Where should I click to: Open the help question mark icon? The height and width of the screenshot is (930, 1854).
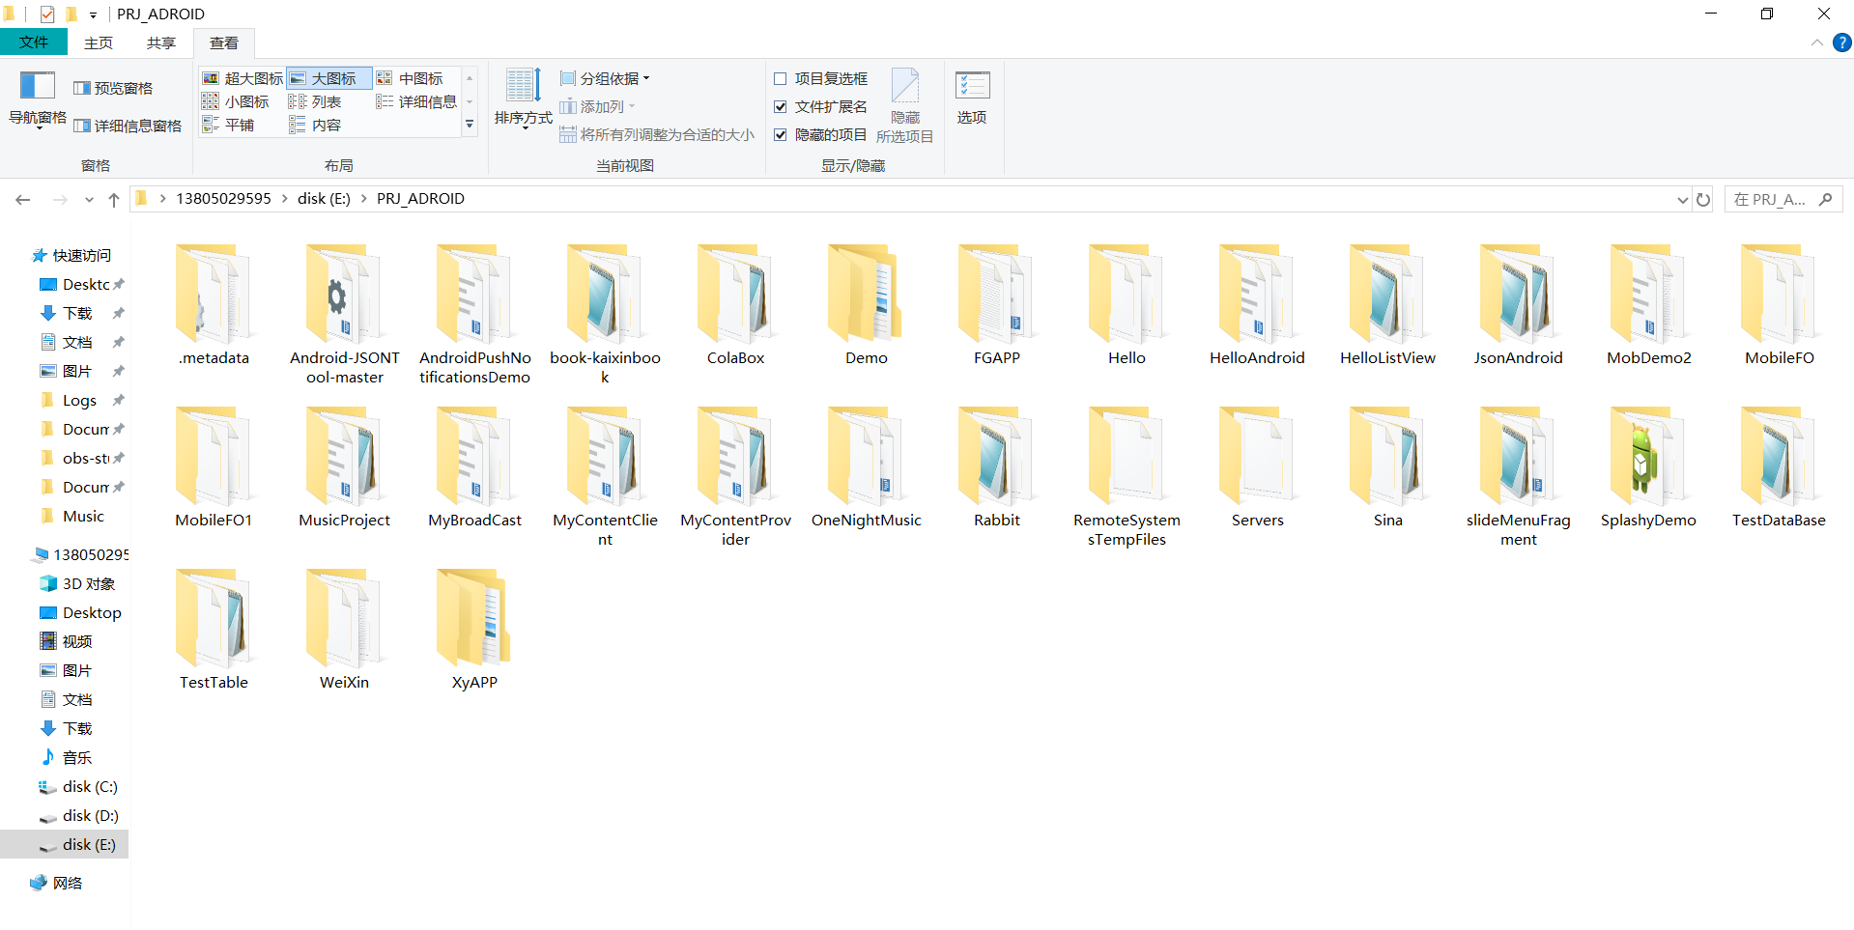click(1842, 42)
